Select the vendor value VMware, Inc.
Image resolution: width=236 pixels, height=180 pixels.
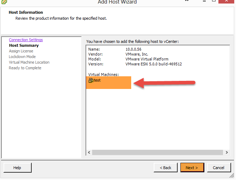pyautogui.click(x=137, y=54)
